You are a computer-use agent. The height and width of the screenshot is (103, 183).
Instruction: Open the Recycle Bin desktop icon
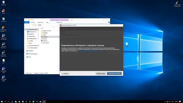coord(3,3)
